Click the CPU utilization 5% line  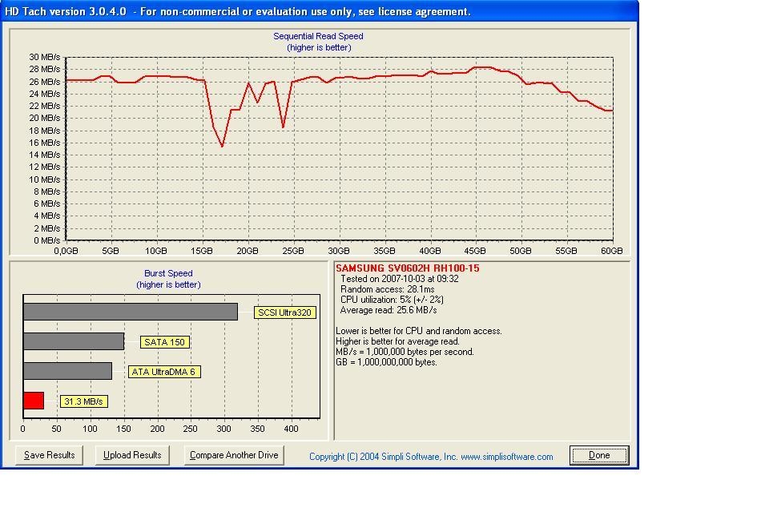[x=392, y=300]
